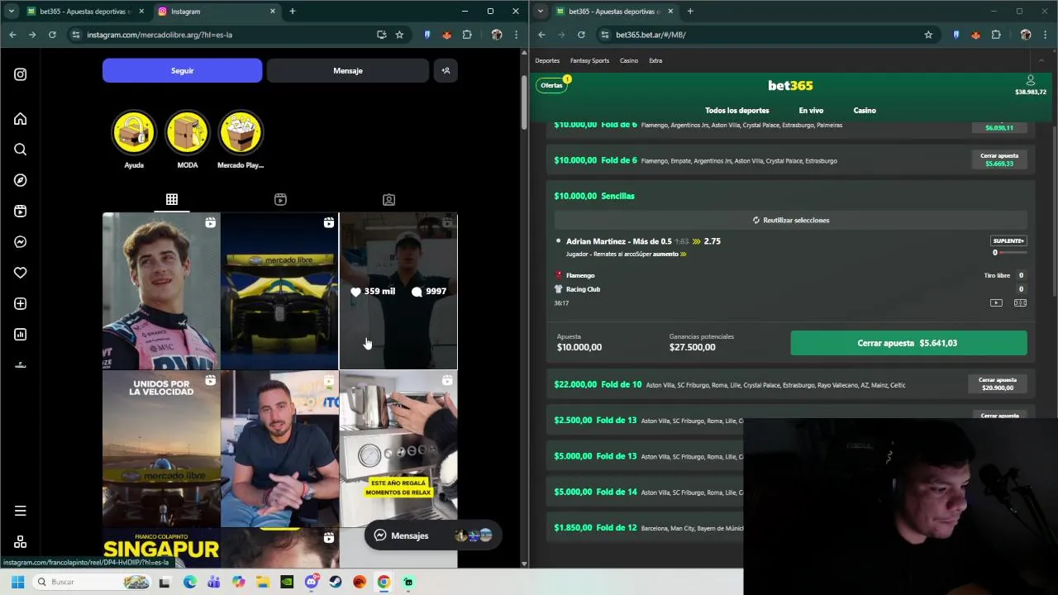The height and width of the screenshot is (595, 1058).
Task: Expand the $22.000,00 Fold de 10 bet
Action: point(791,384)
